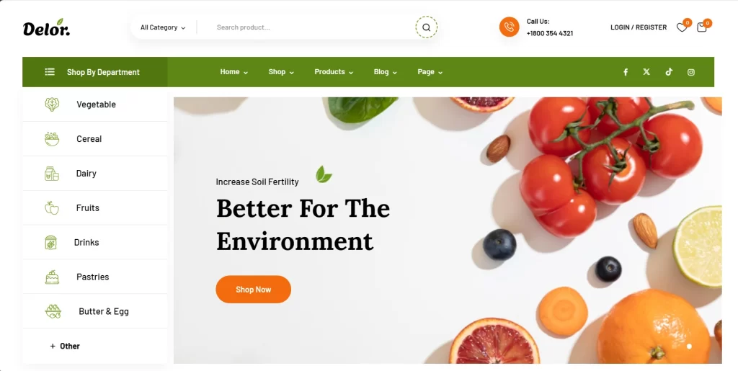Select the Vegetable department
Viewport: 738px width, 371px height.
coord(94,104)
